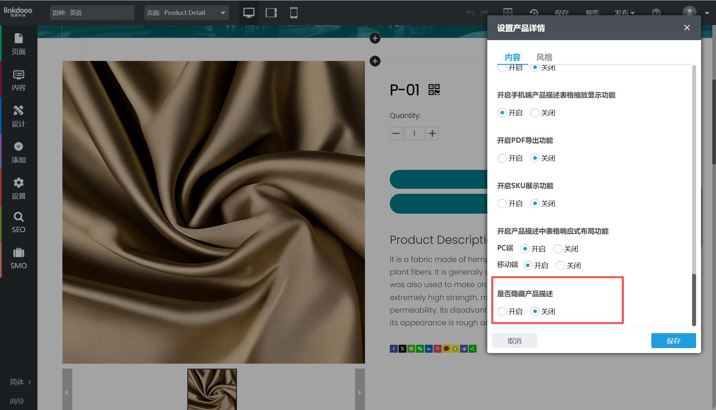Enable 开启 for PDF导出功能
The height and width of the screenshot is (410, 716).
(x=502, y=158)
